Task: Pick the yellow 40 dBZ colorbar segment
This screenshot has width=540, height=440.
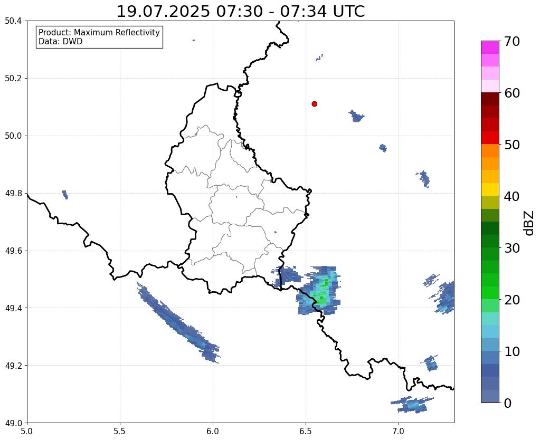Action: click(490, 189)
